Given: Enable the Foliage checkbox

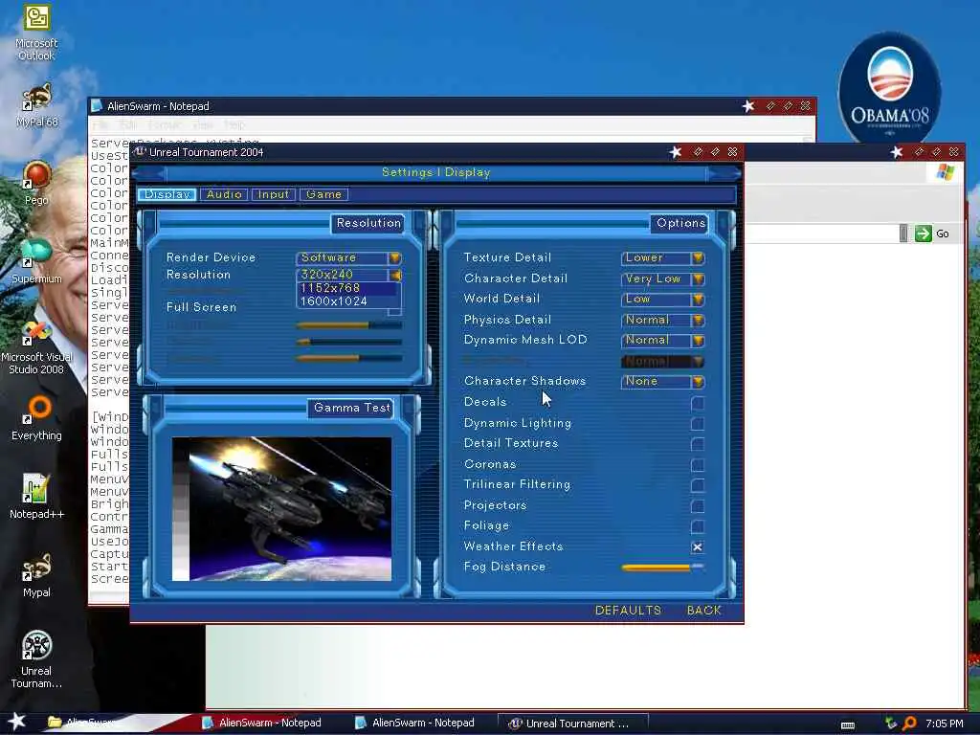Looking at the screenshot, I should [698, 527].
